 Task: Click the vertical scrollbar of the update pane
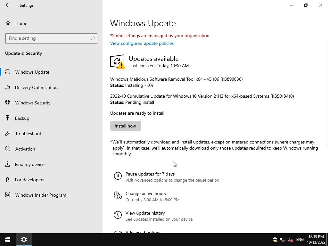coord(327,90)
